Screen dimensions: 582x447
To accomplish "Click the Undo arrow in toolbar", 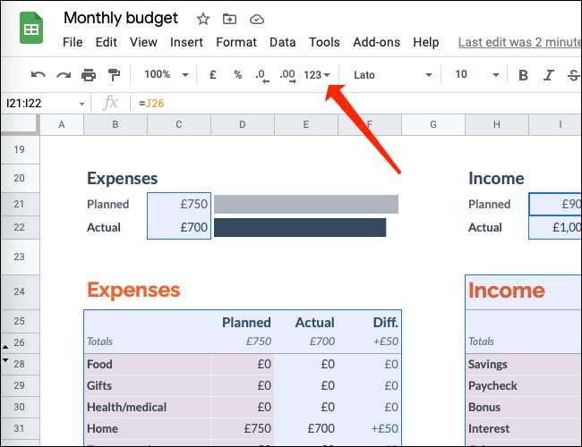I will click(38, 75).
